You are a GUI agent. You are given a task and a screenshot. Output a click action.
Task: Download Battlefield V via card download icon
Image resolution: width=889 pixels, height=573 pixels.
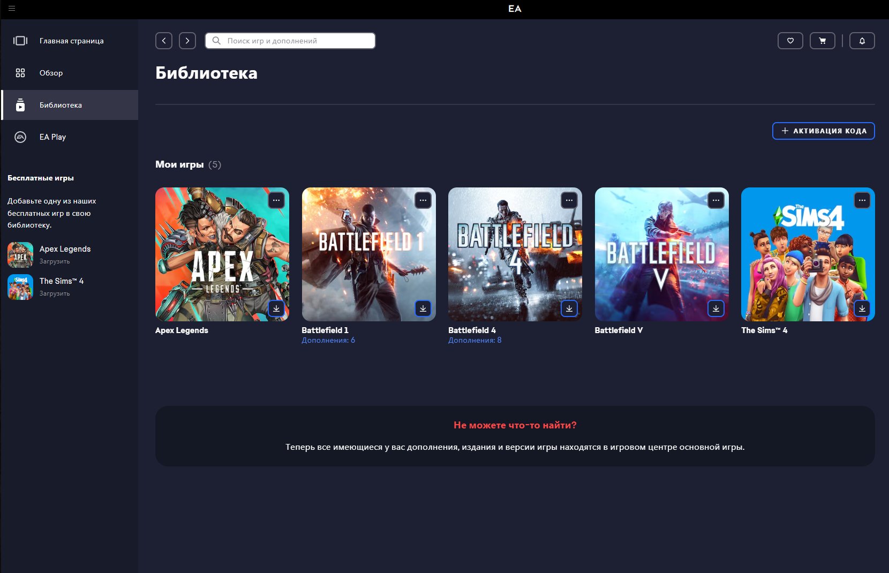pos(716,308)
